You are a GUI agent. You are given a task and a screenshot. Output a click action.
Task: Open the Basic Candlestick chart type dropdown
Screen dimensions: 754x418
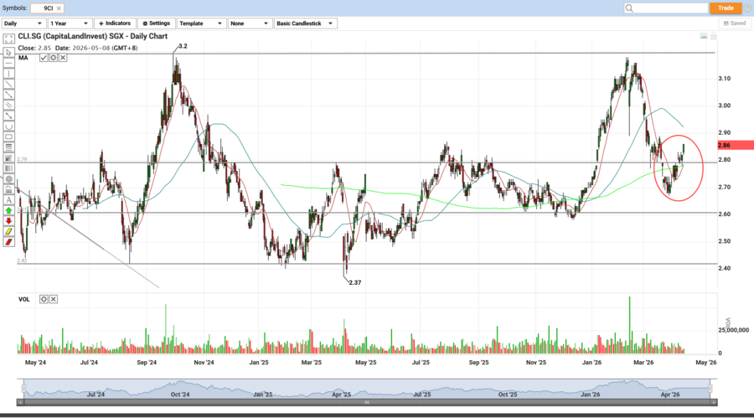(306, 23)
